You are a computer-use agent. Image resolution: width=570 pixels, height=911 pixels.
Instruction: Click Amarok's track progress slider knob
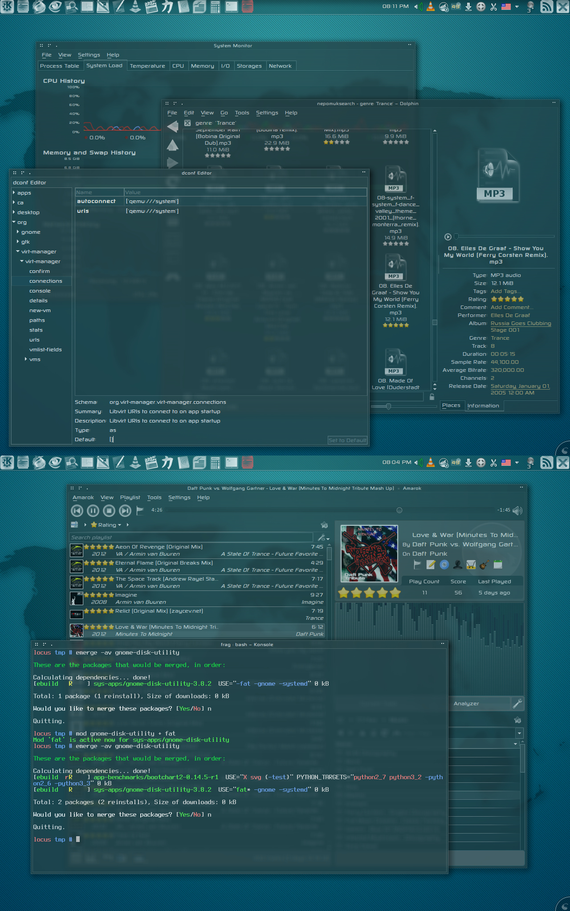399,510
